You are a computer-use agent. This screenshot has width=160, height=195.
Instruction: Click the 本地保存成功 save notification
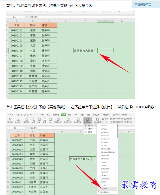(x=146, y=4)
